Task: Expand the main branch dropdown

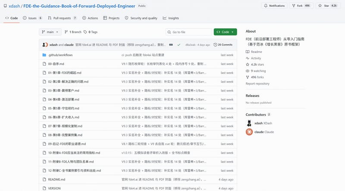Action: [50, 32]
